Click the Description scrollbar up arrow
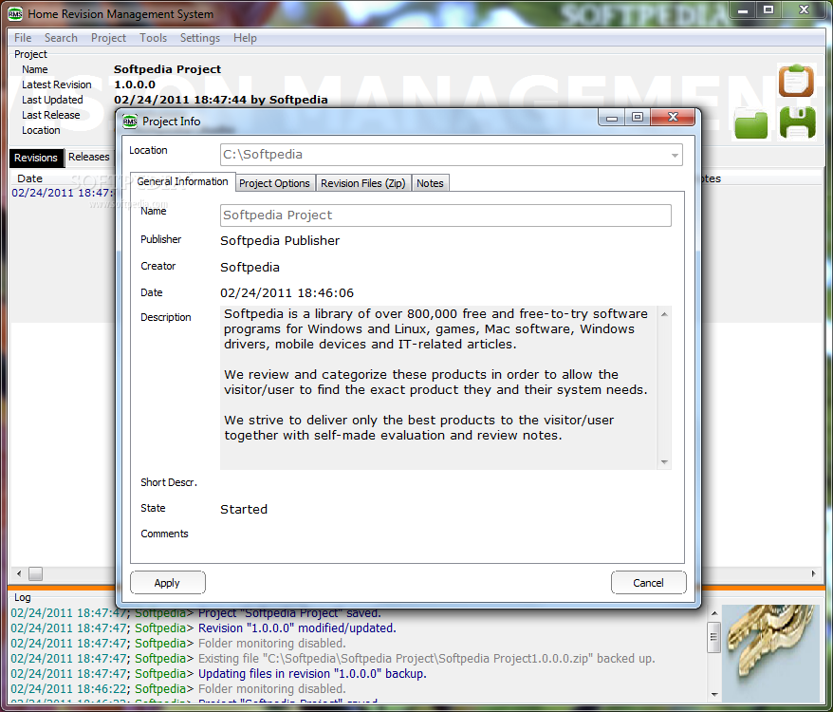This screenshot has width=833, height=712. pos(664,314)
